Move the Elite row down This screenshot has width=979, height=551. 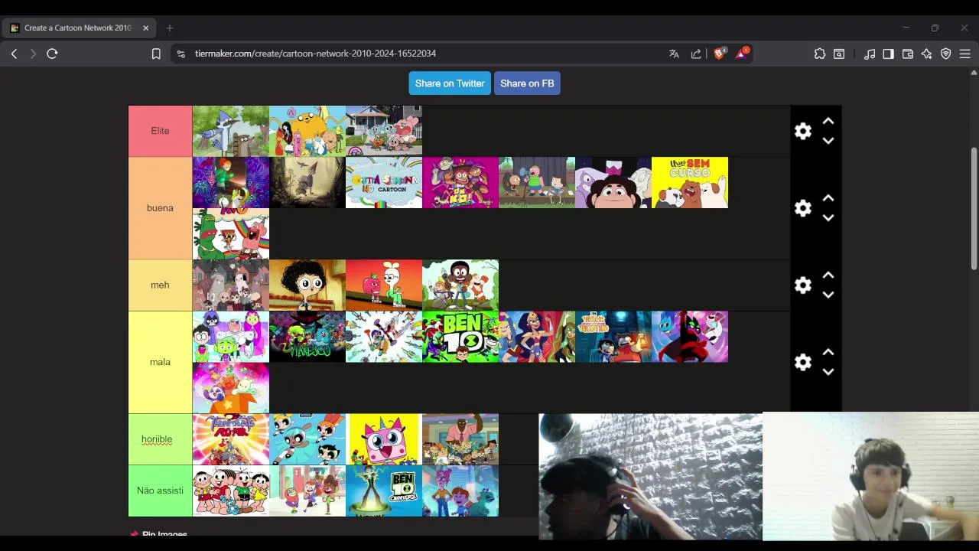tap(828, 141)
